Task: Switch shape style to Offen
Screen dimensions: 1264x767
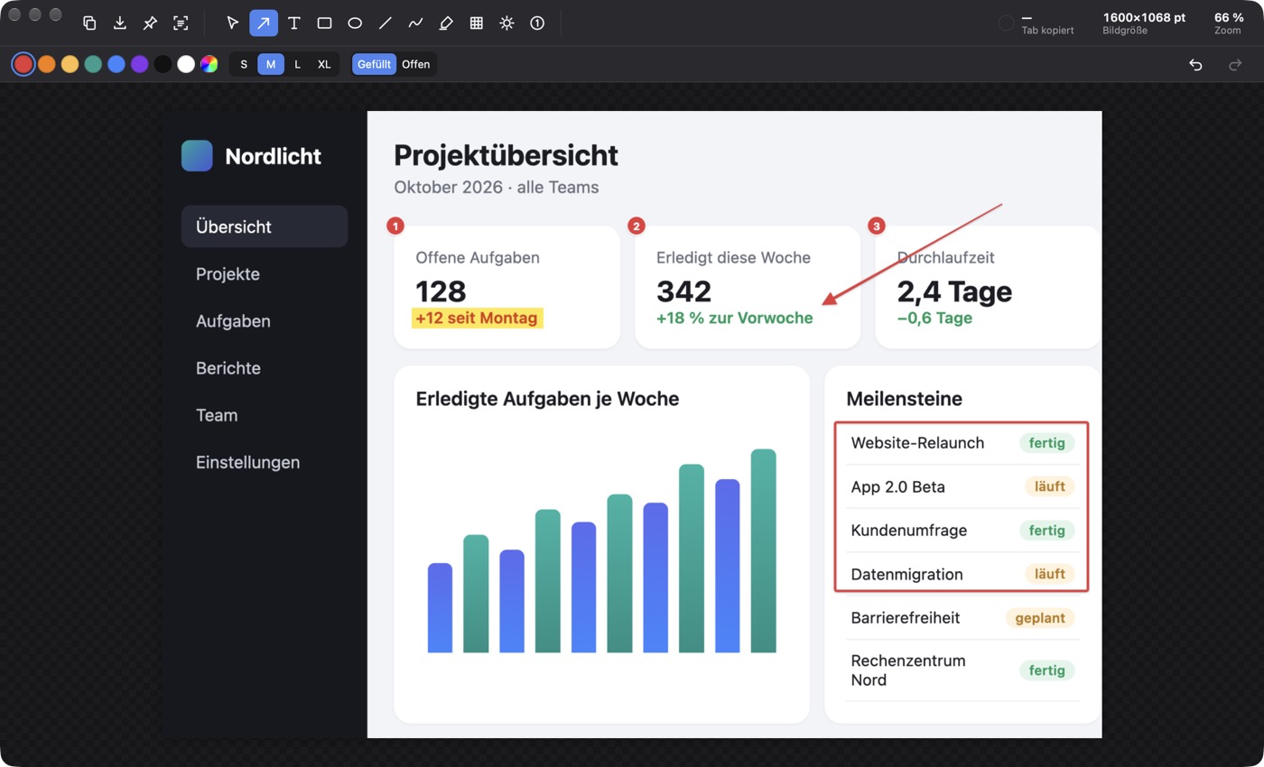Action: (416, 64)
